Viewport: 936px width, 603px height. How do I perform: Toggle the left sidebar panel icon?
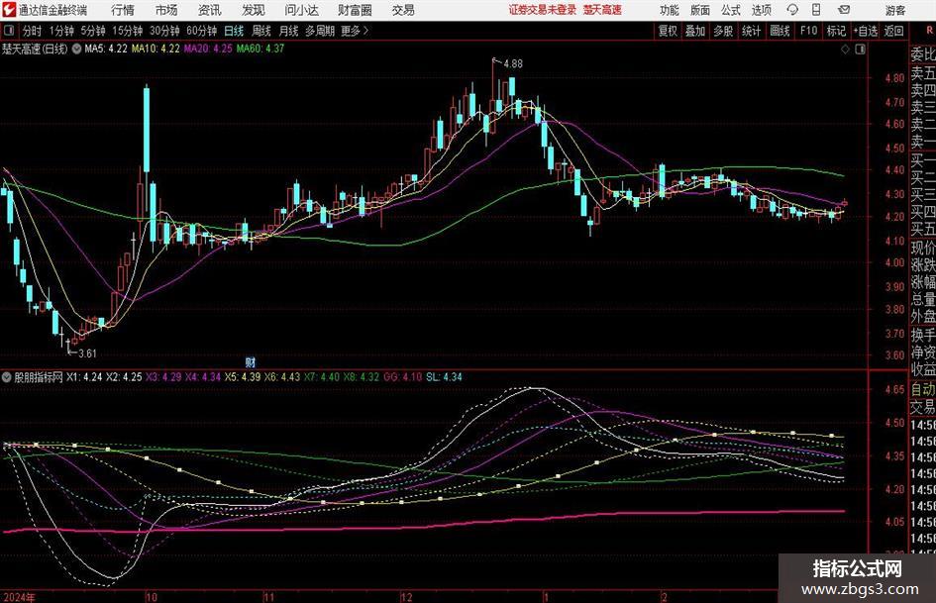point(8,31)
